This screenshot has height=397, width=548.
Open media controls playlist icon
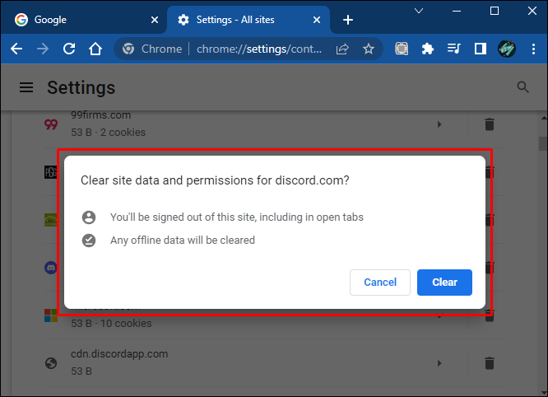454,49
